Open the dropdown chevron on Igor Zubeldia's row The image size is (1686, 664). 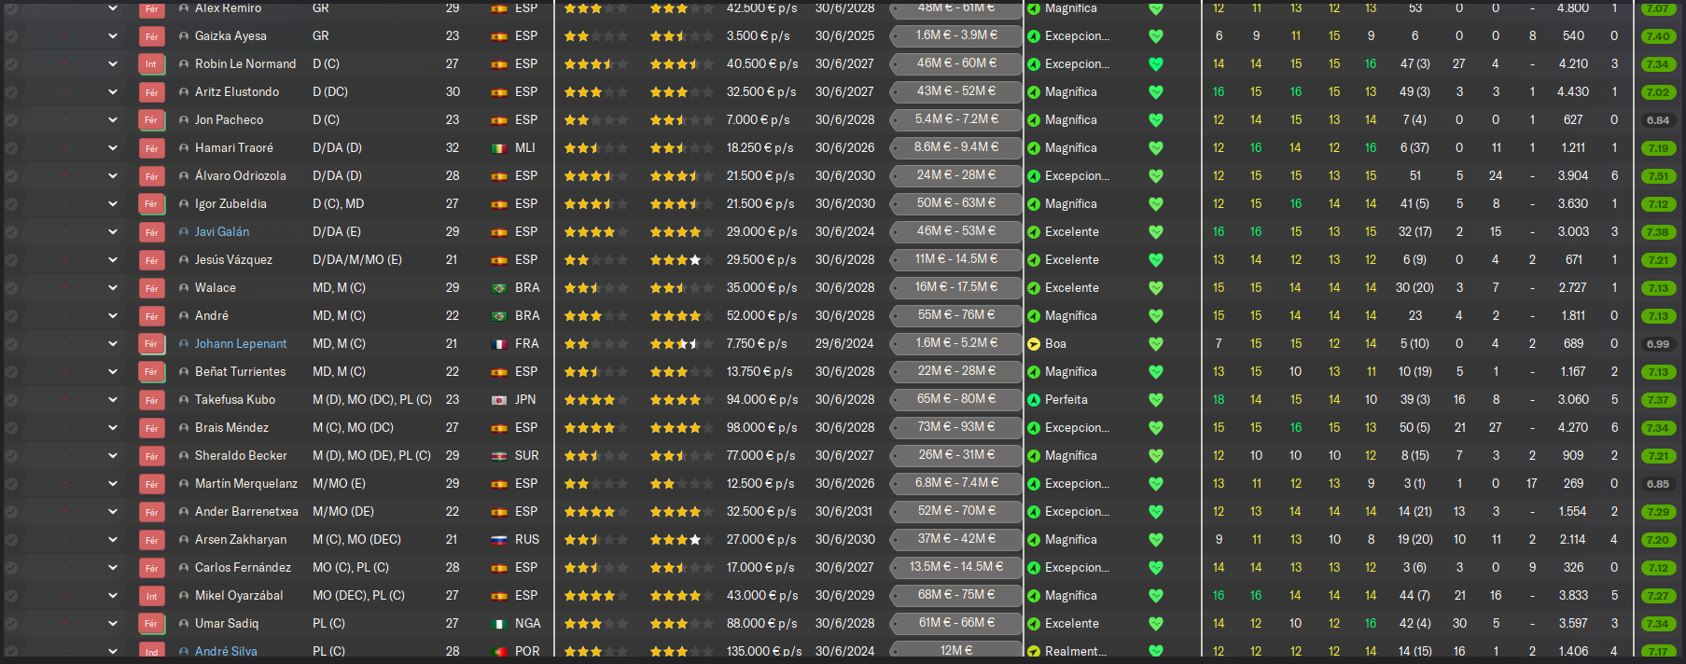[113, 204]
